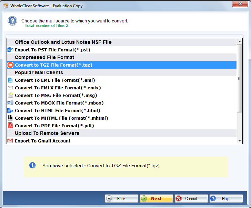Click the format list scroll up arrow
The image size is (251, 208).
[x=240, y=41]
